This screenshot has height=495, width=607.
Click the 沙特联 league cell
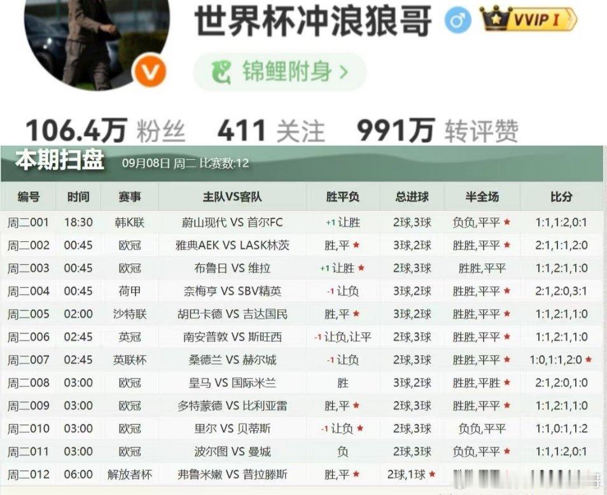(x=130, y=314)
